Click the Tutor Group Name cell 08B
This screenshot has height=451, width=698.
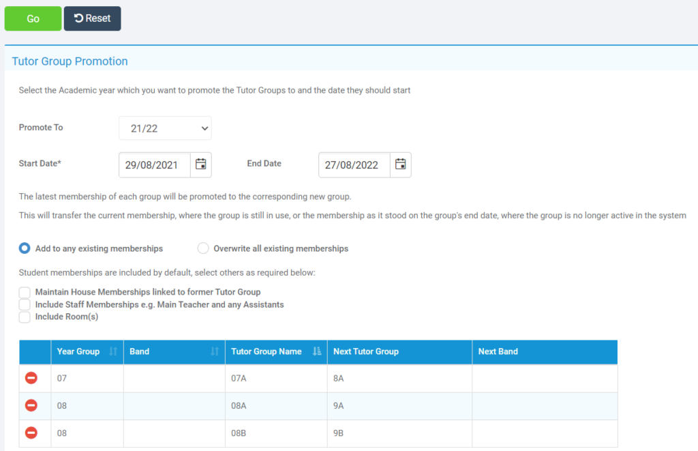(277, 433)
